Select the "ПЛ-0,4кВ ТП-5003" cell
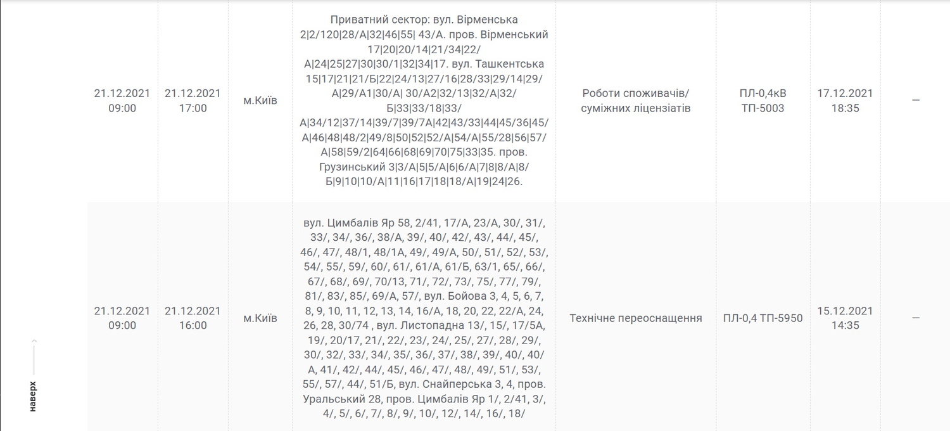The image size is (950, 431). pos(763,101)
